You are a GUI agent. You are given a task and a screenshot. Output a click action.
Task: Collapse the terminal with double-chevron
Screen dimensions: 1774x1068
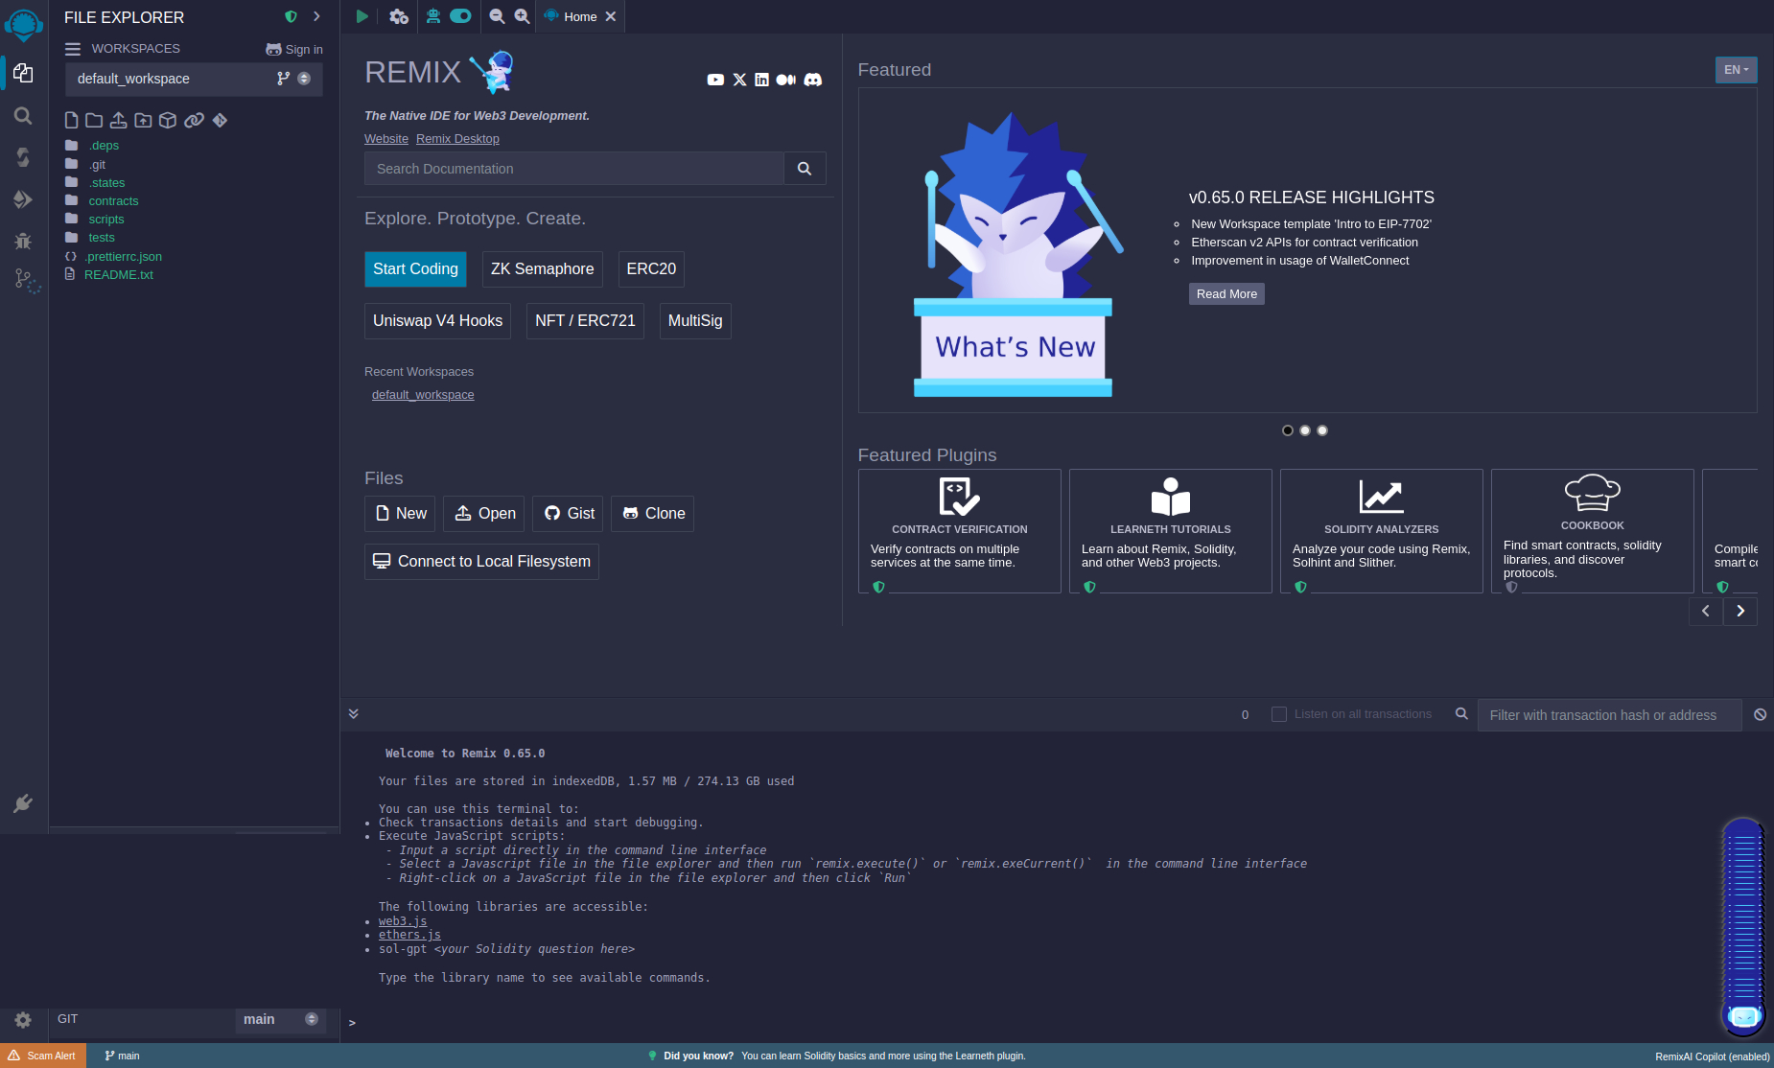(x=353, y=713)
